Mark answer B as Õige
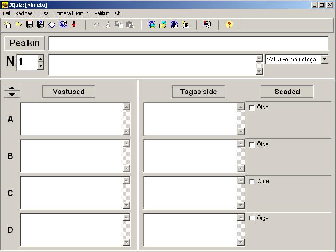 pos(252,144)
